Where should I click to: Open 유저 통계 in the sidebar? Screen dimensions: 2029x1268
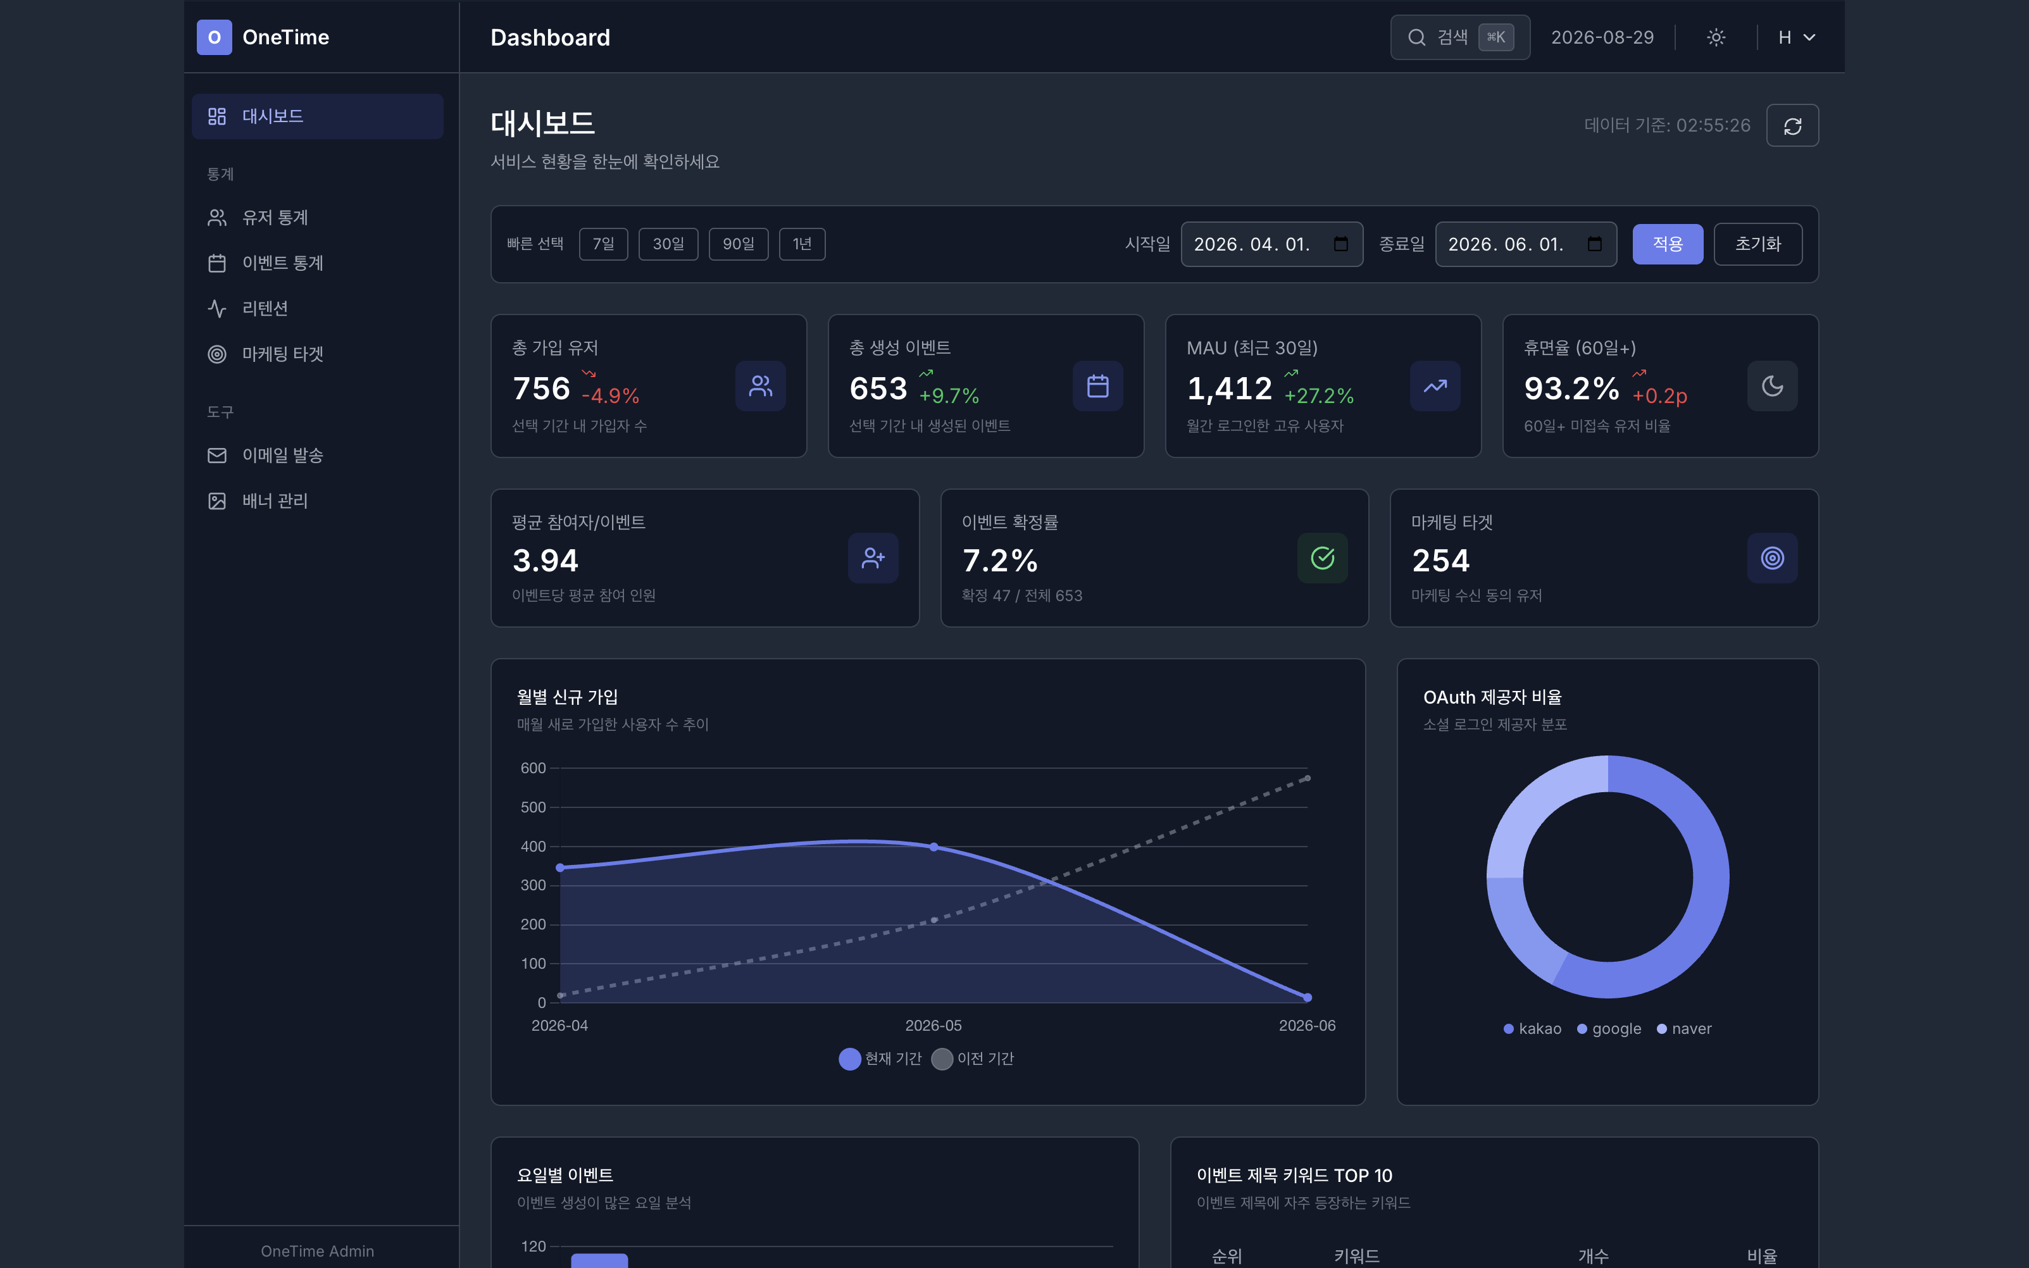tap(318, 218)
